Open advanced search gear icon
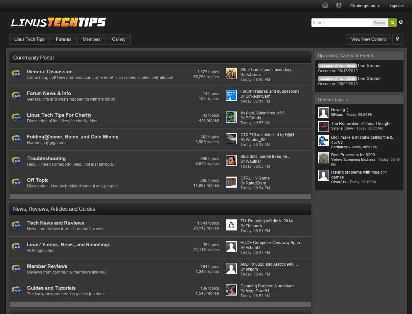 tap(401, 23)
